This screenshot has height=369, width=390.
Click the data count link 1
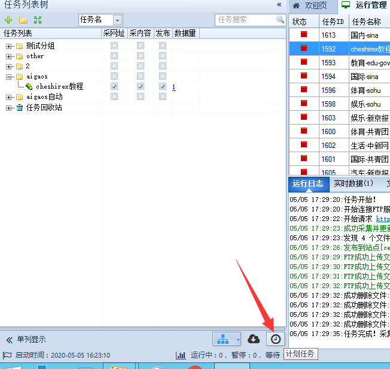tap(174, 87)
